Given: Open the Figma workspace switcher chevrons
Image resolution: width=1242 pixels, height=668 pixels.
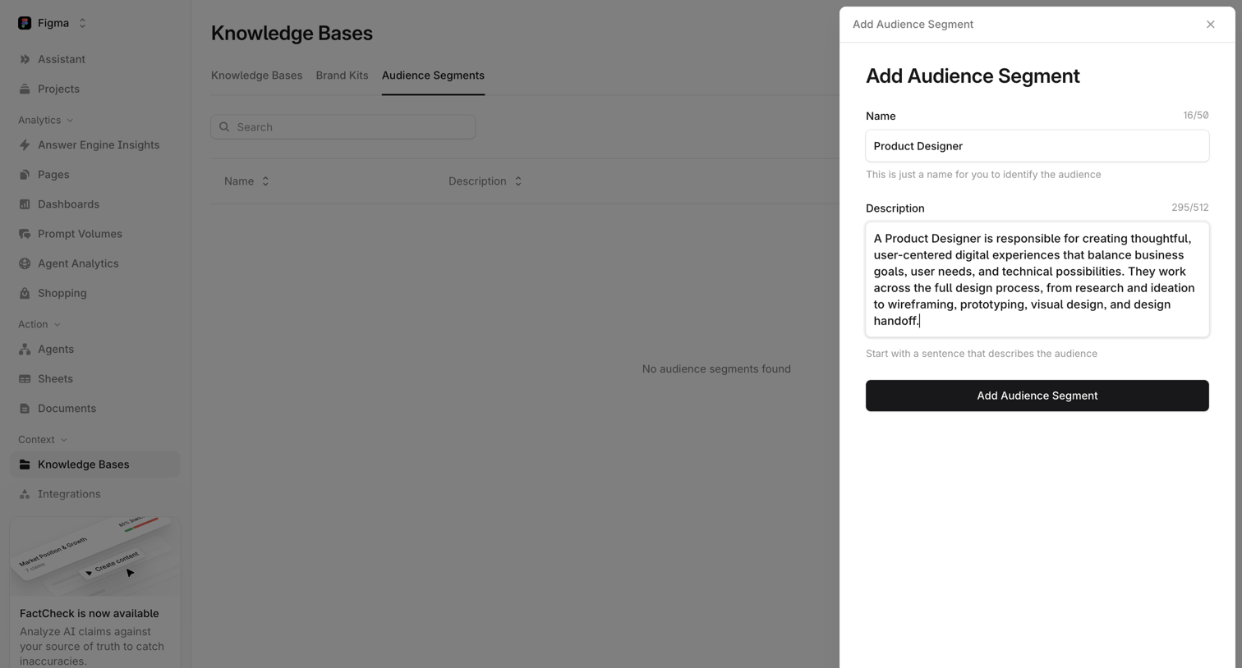Looking at the screenshot, I should point(82,23).
